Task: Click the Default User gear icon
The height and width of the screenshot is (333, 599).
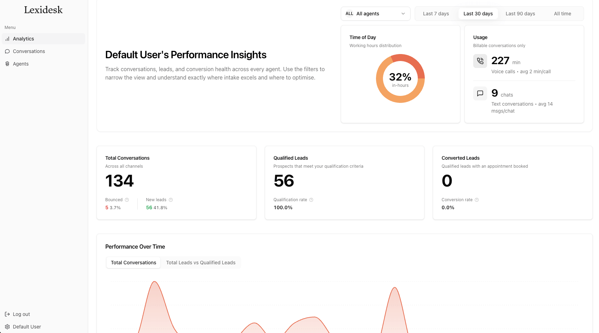Action: (7, 327)
